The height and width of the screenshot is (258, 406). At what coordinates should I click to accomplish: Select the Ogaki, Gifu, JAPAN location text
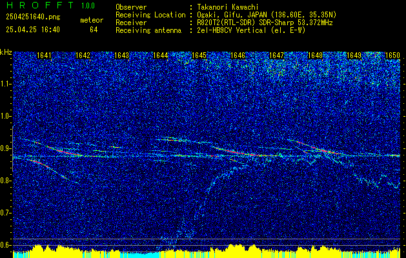click(266, 15)
